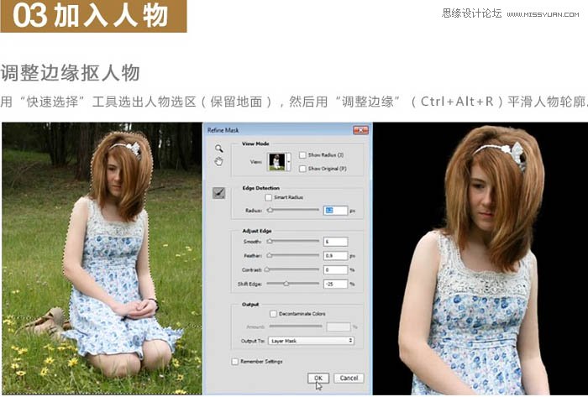Click the Radius slider handle
This screenshot has height=397, width=588.
click(x=270, y=209)
